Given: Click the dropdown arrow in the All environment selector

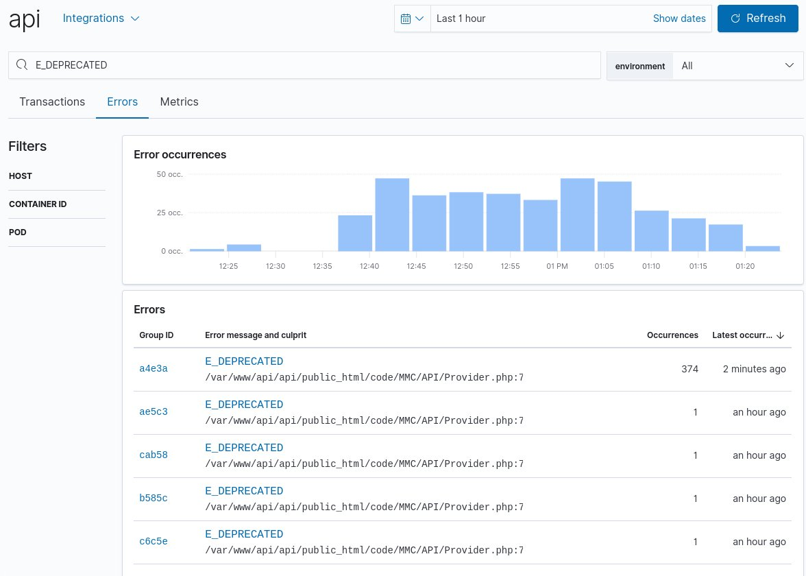Looking at the screenshot, I should (790, 65).
